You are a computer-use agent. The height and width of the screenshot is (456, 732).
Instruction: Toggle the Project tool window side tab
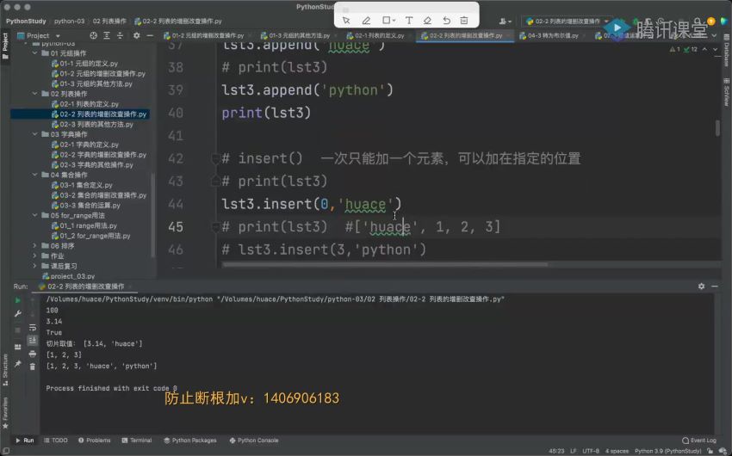click(x=4, y=43)
